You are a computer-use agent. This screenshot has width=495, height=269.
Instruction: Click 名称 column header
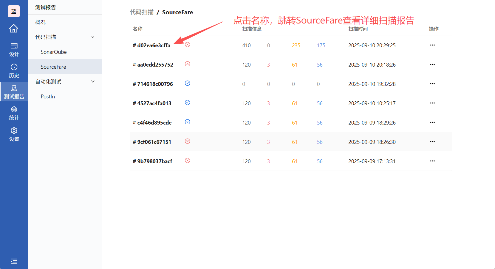click(137, 29)
